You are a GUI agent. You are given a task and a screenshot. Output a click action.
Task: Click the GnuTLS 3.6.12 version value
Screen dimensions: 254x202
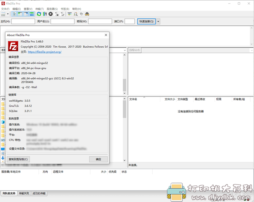tap(28, 106)
